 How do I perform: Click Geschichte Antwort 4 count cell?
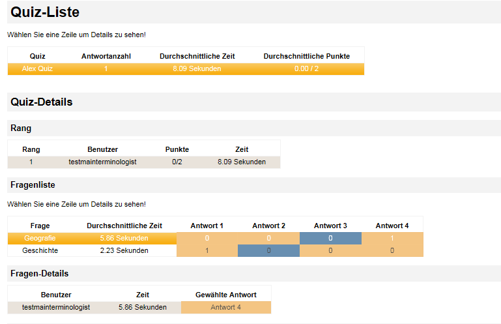(392, 250)
